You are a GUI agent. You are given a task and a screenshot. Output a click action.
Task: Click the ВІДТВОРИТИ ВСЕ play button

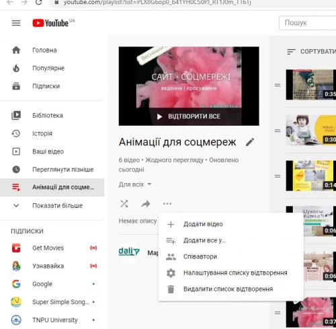[x=189, y=116]
